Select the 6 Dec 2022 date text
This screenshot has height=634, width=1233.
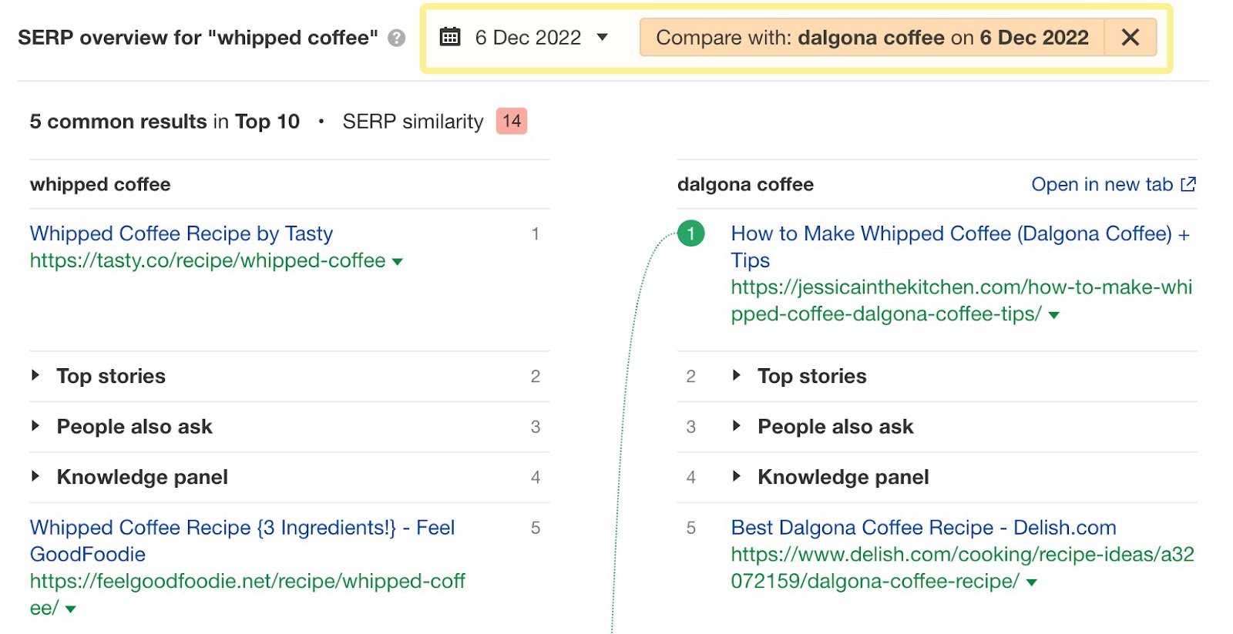(x=528, y=38)
